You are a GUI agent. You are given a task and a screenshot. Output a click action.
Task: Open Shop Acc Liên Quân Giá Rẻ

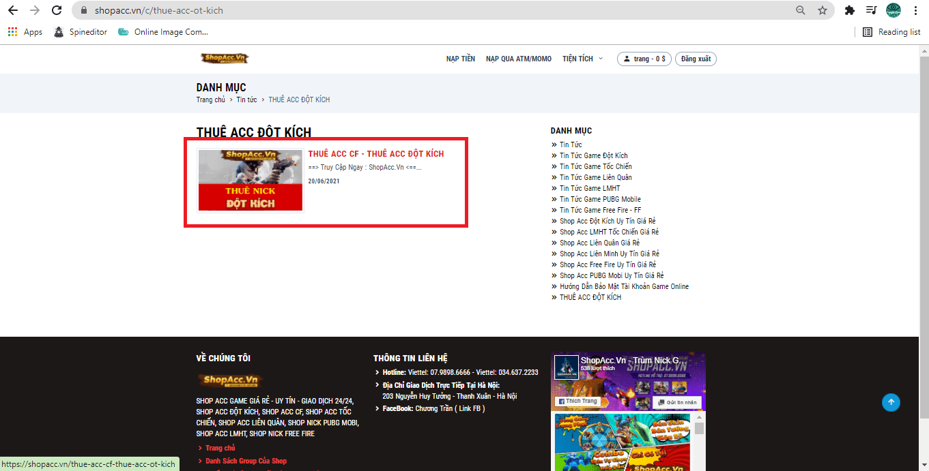point(599,243)
